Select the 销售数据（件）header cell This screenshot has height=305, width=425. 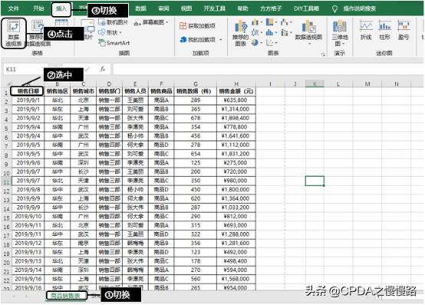coord(196,91)
